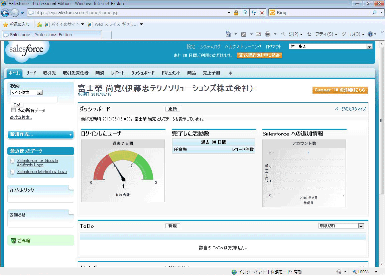The height and width of the screenshot is (276, 385).
Task: Expand the ツール(O) menu
Action: point(353,34)
